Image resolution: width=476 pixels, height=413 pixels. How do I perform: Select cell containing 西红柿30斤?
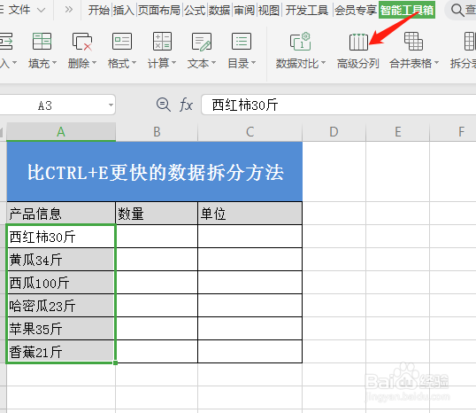click(61, 237)
